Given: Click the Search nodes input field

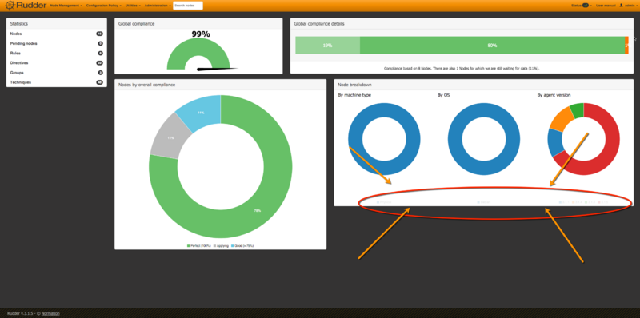Looking at the screenshot, I should 188,6.
